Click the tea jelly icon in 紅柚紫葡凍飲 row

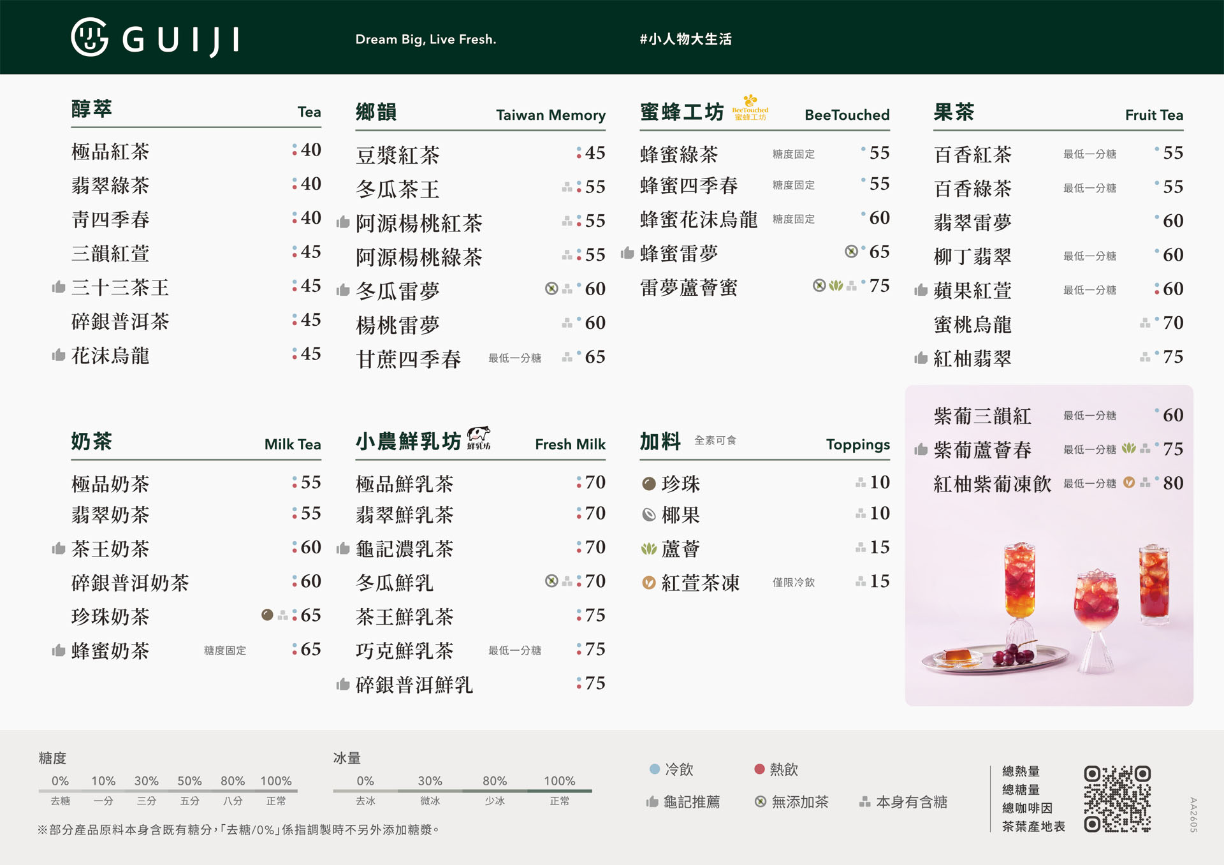tap(1129, 482)
